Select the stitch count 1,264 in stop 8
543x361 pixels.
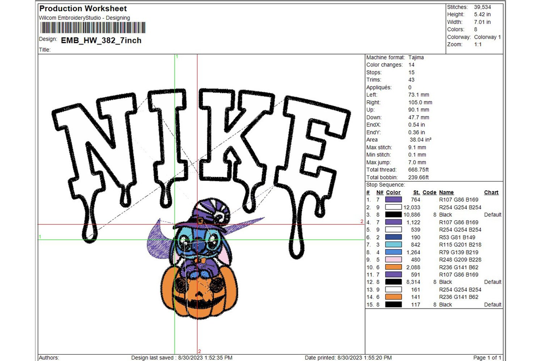tap(413, 252)
